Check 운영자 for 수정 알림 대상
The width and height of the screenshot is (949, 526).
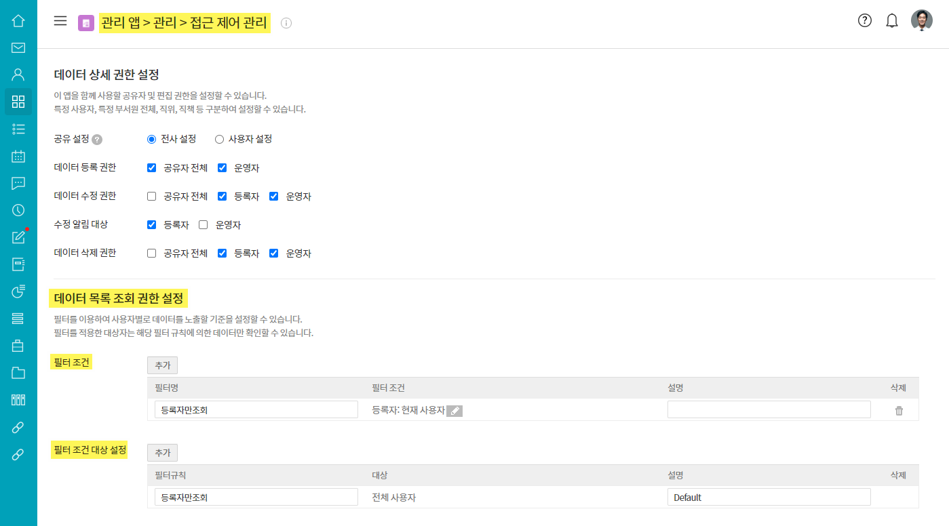click(x=203, y=225)
